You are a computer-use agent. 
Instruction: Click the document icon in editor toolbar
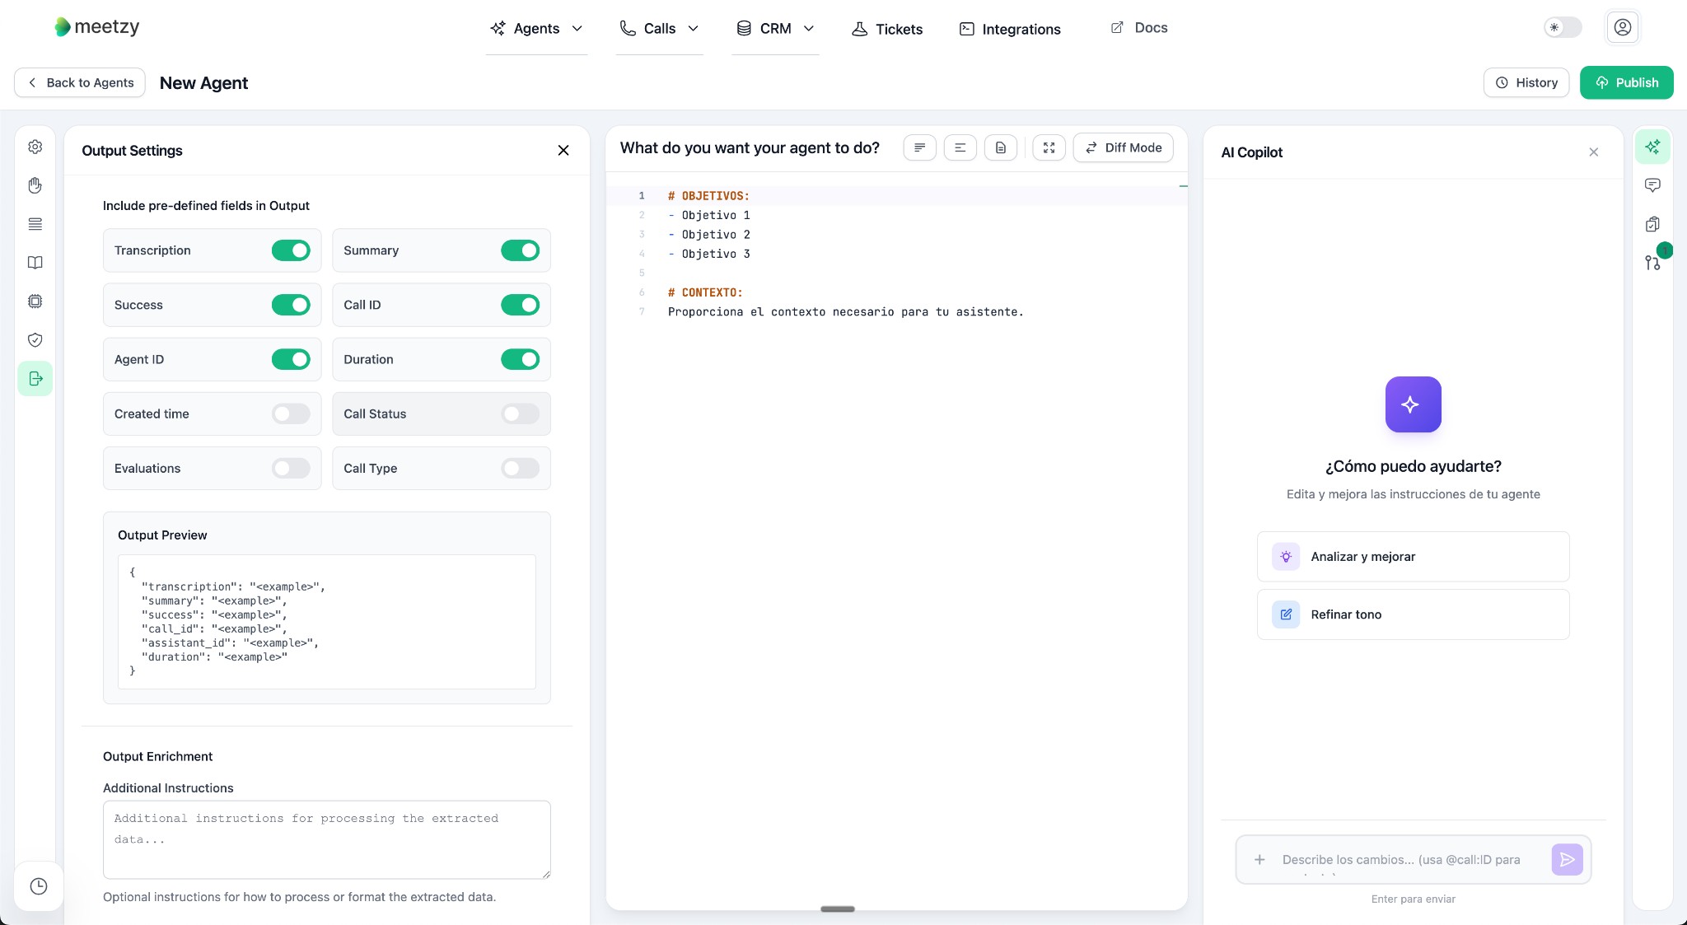tap(1000, 147)
